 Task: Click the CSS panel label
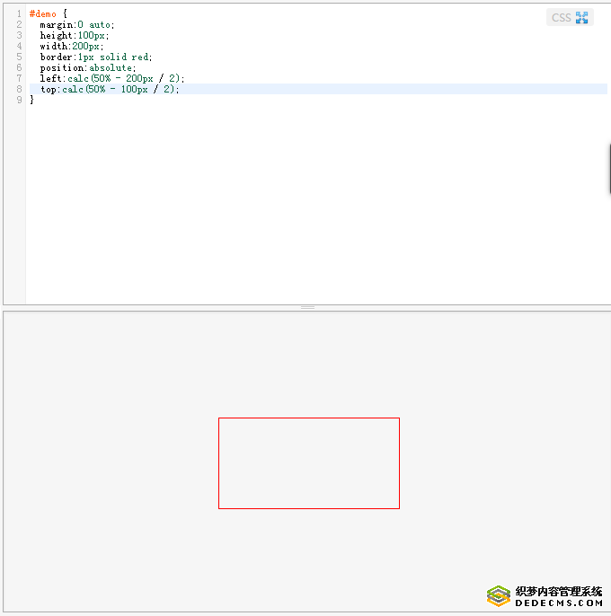coord(561,17)
